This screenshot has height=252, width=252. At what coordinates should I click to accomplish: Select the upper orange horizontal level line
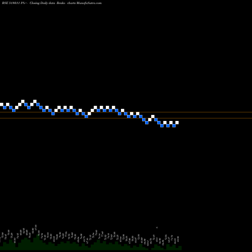[126, 112]
